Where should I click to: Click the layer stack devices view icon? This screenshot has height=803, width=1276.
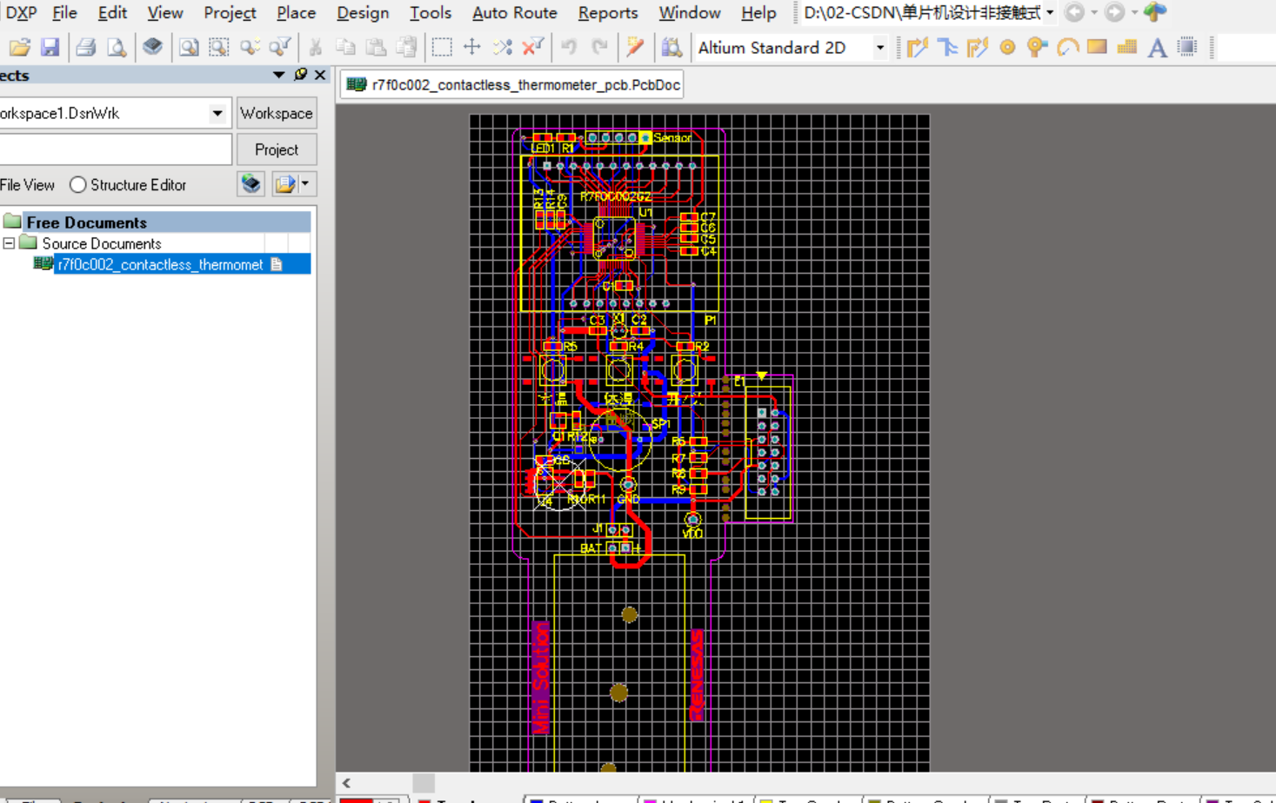[x=152, y=47]
